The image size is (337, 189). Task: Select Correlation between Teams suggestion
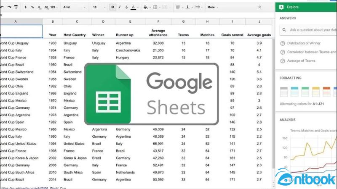pos(311,52)
